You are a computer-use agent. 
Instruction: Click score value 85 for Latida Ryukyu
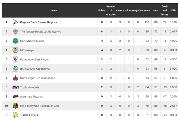(147, 32)
